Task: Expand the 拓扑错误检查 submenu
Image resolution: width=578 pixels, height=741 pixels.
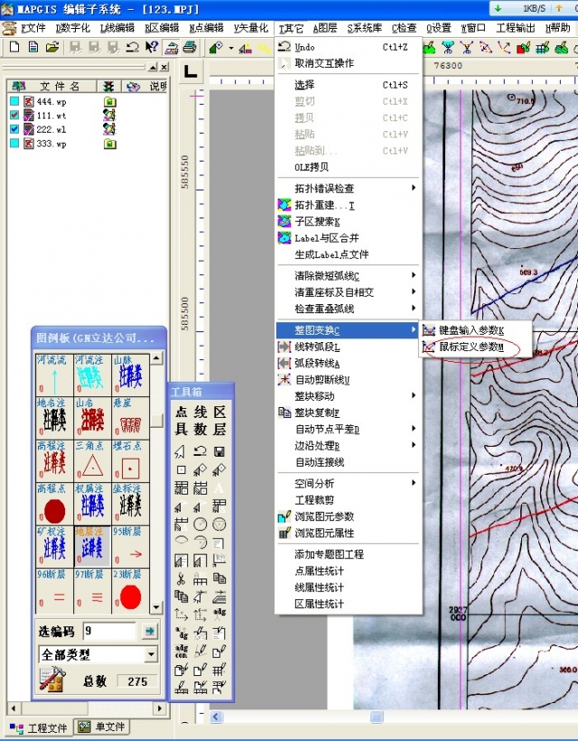Action: (348, 189)
